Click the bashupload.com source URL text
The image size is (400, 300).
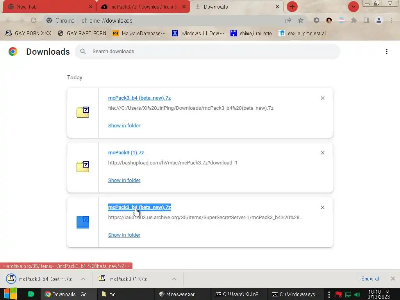click(173, 163)
